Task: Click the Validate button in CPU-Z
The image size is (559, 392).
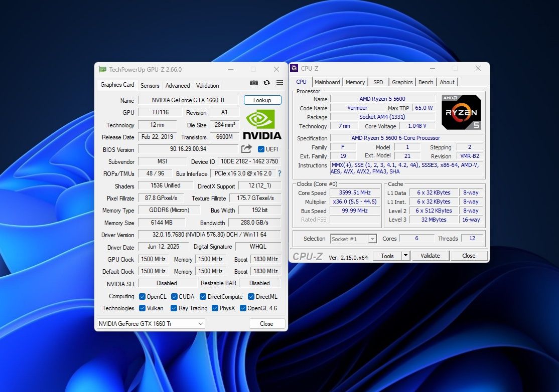Action: [x=430, y=256]
